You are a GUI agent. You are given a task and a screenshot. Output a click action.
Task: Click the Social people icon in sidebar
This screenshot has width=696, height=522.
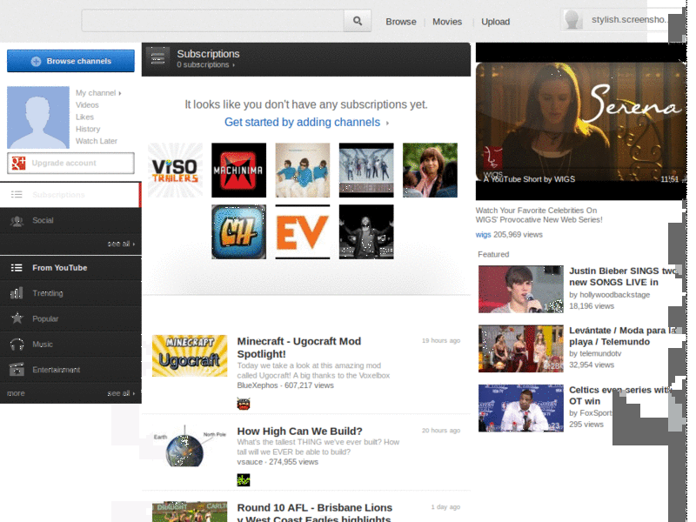17,221
